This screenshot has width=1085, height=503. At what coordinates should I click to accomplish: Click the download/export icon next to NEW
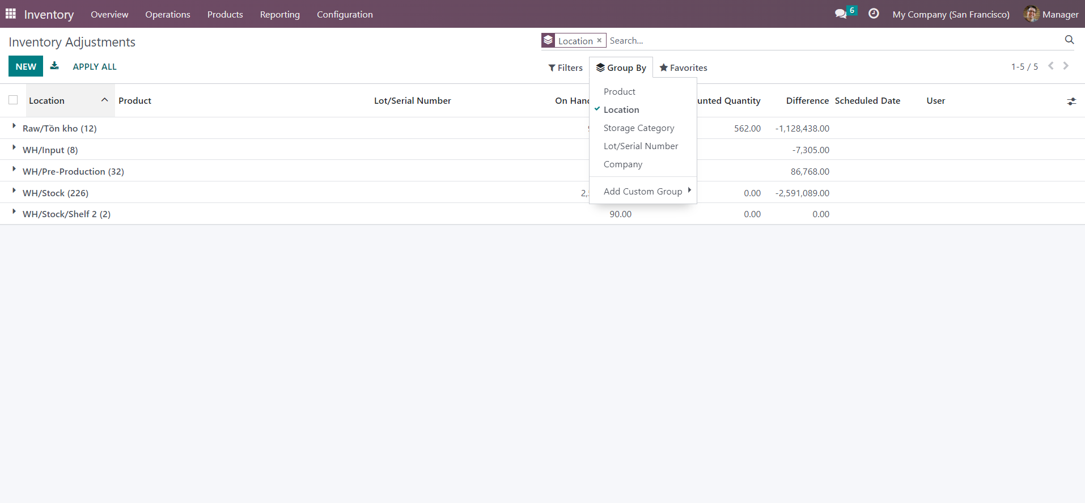click(x=54, y=66)
